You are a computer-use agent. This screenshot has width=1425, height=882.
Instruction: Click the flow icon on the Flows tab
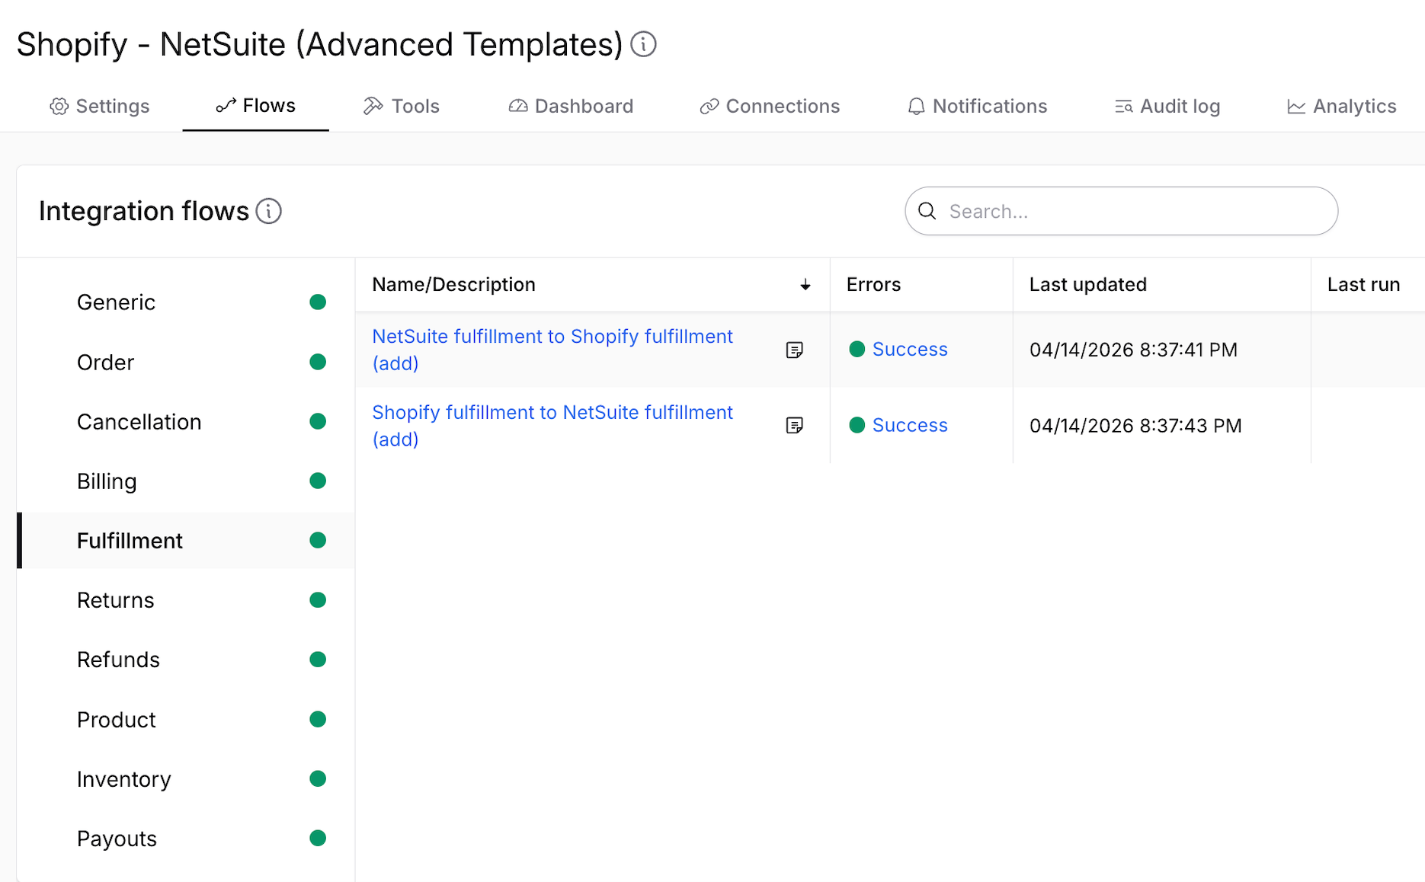(x=226, y=106)
